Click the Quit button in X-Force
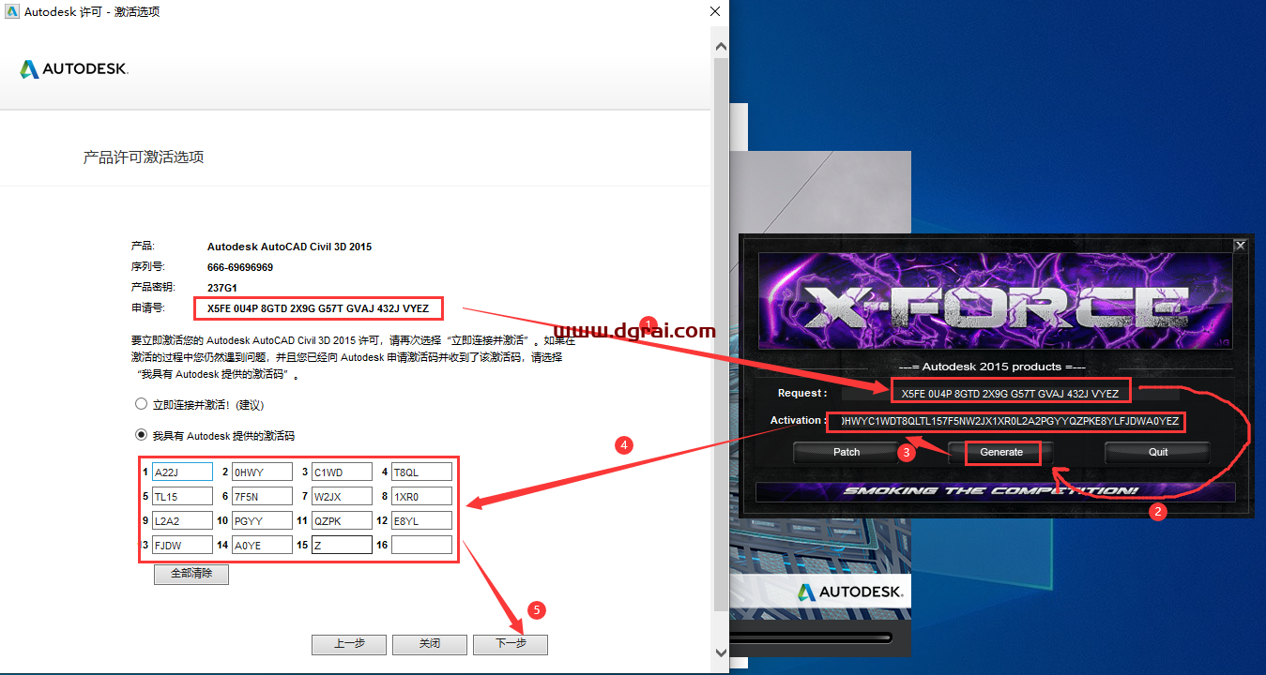 [1158, 452]
